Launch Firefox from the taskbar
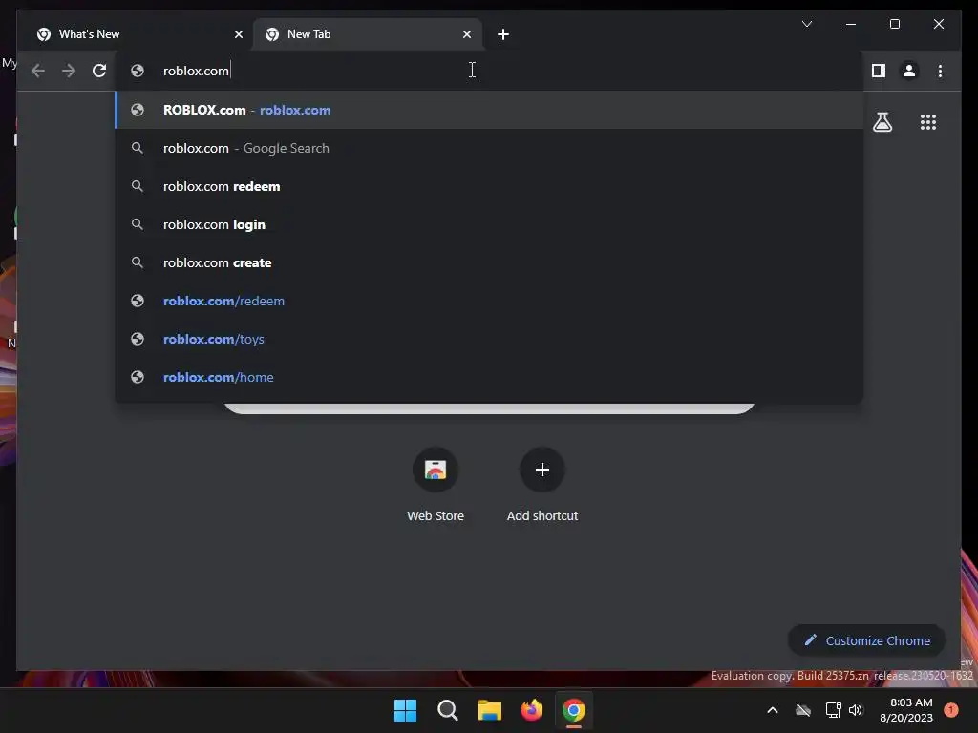Screen dimensions: 978x733 click(x=531, y=710)
